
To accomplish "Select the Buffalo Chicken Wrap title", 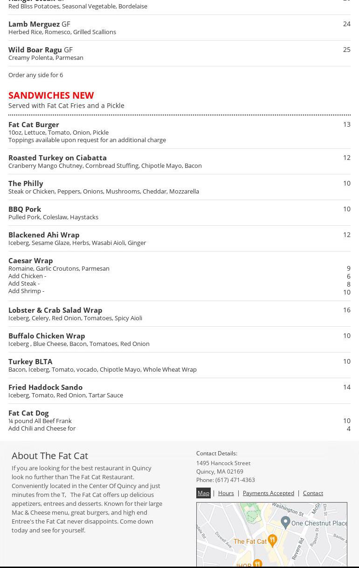I will click(47, 336).
